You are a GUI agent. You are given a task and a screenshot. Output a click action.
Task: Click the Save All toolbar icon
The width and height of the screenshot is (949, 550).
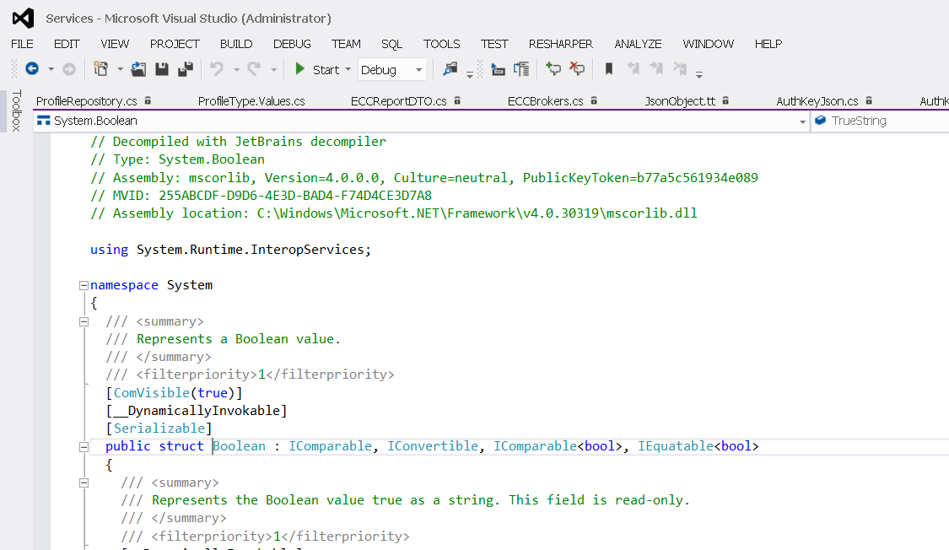click(186, 69)
